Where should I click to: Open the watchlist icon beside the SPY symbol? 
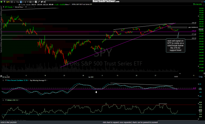click(x=12, y=2)
